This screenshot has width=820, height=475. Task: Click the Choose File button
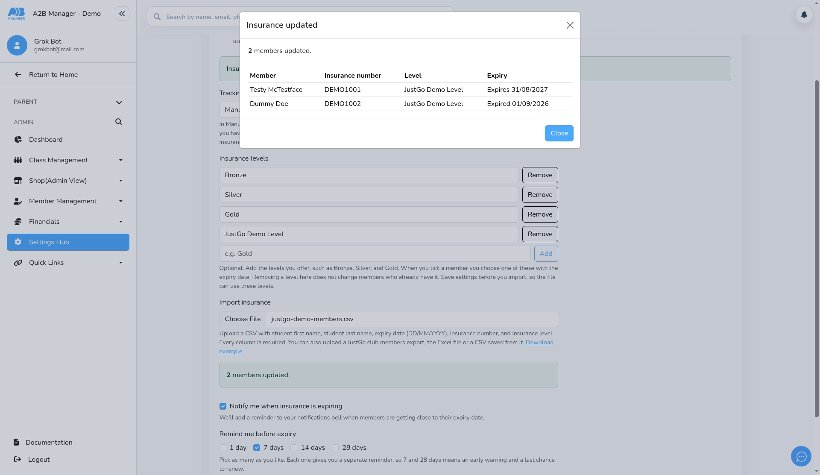(243, 319)
